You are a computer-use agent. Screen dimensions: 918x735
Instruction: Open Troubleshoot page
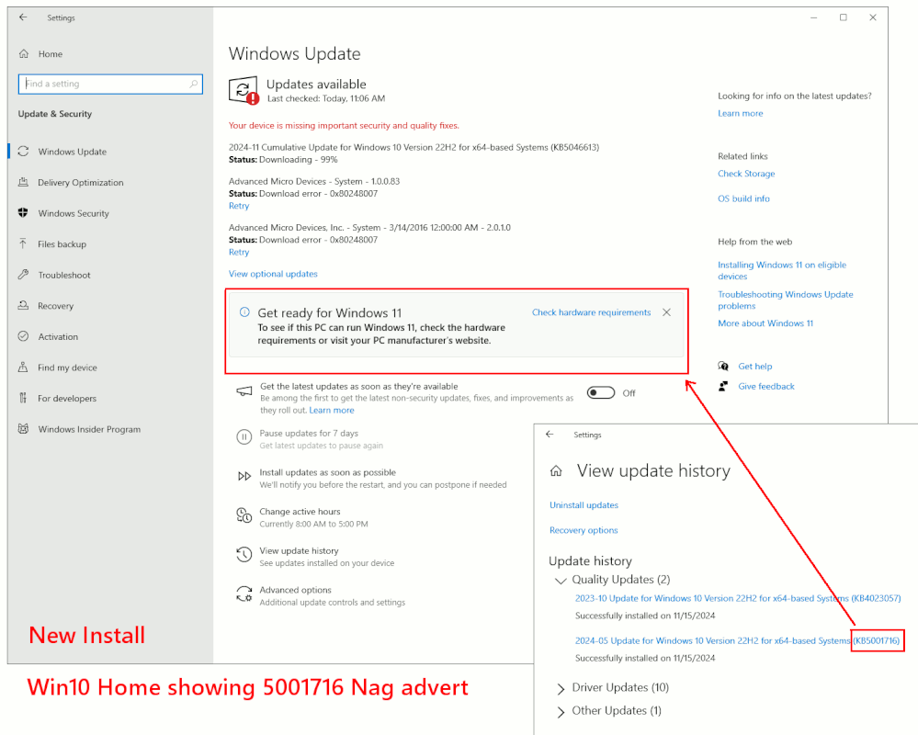64,275
